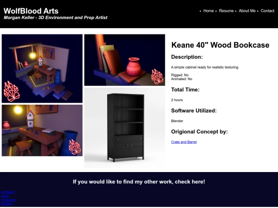Click the WolfBlood Arts site title
This screenshot has height=208, width=278.
pos(31,11)
